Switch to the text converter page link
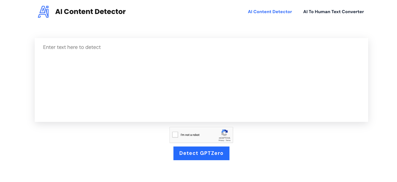Screen dimensions: 397x182 click(x=333, y=12)
